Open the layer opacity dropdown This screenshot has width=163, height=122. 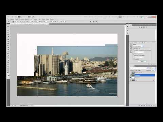(x=155, y=68)
